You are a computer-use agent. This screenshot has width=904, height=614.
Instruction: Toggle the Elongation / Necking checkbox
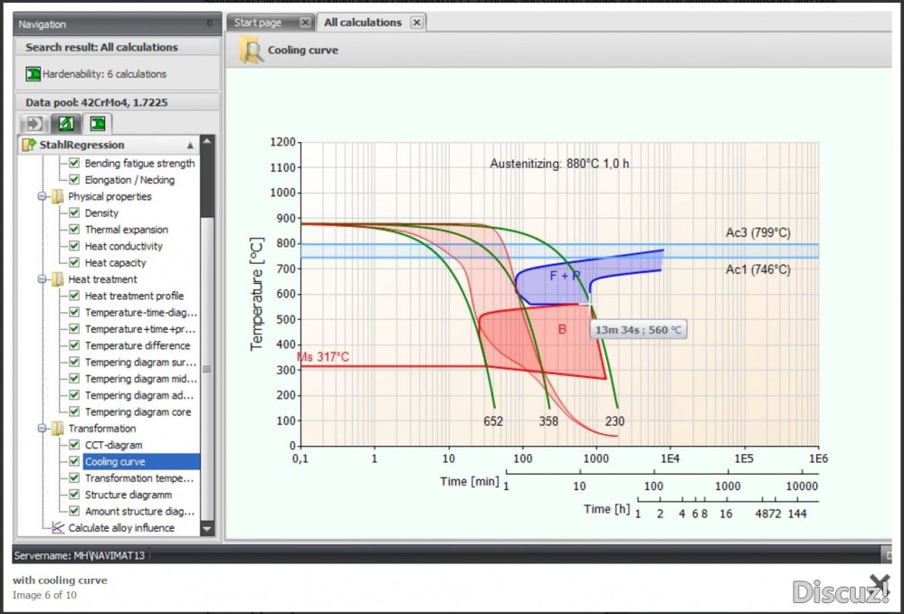point(74,180)
